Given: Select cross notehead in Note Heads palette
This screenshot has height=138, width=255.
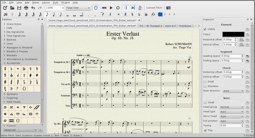Looking at the screenshot, I should pyautogui.click(x=11, y=107).
